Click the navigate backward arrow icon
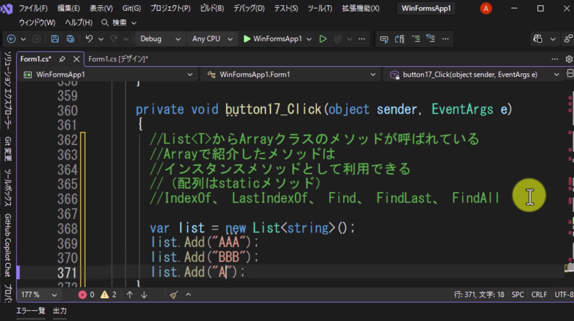 click(x=11, y=39)
